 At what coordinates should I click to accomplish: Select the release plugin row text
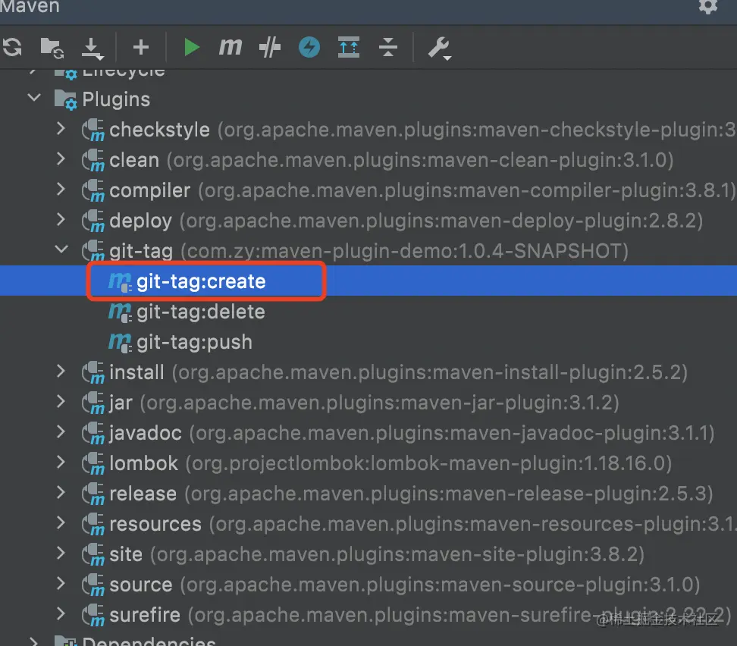pyautogui.click(x=411, y=494)
